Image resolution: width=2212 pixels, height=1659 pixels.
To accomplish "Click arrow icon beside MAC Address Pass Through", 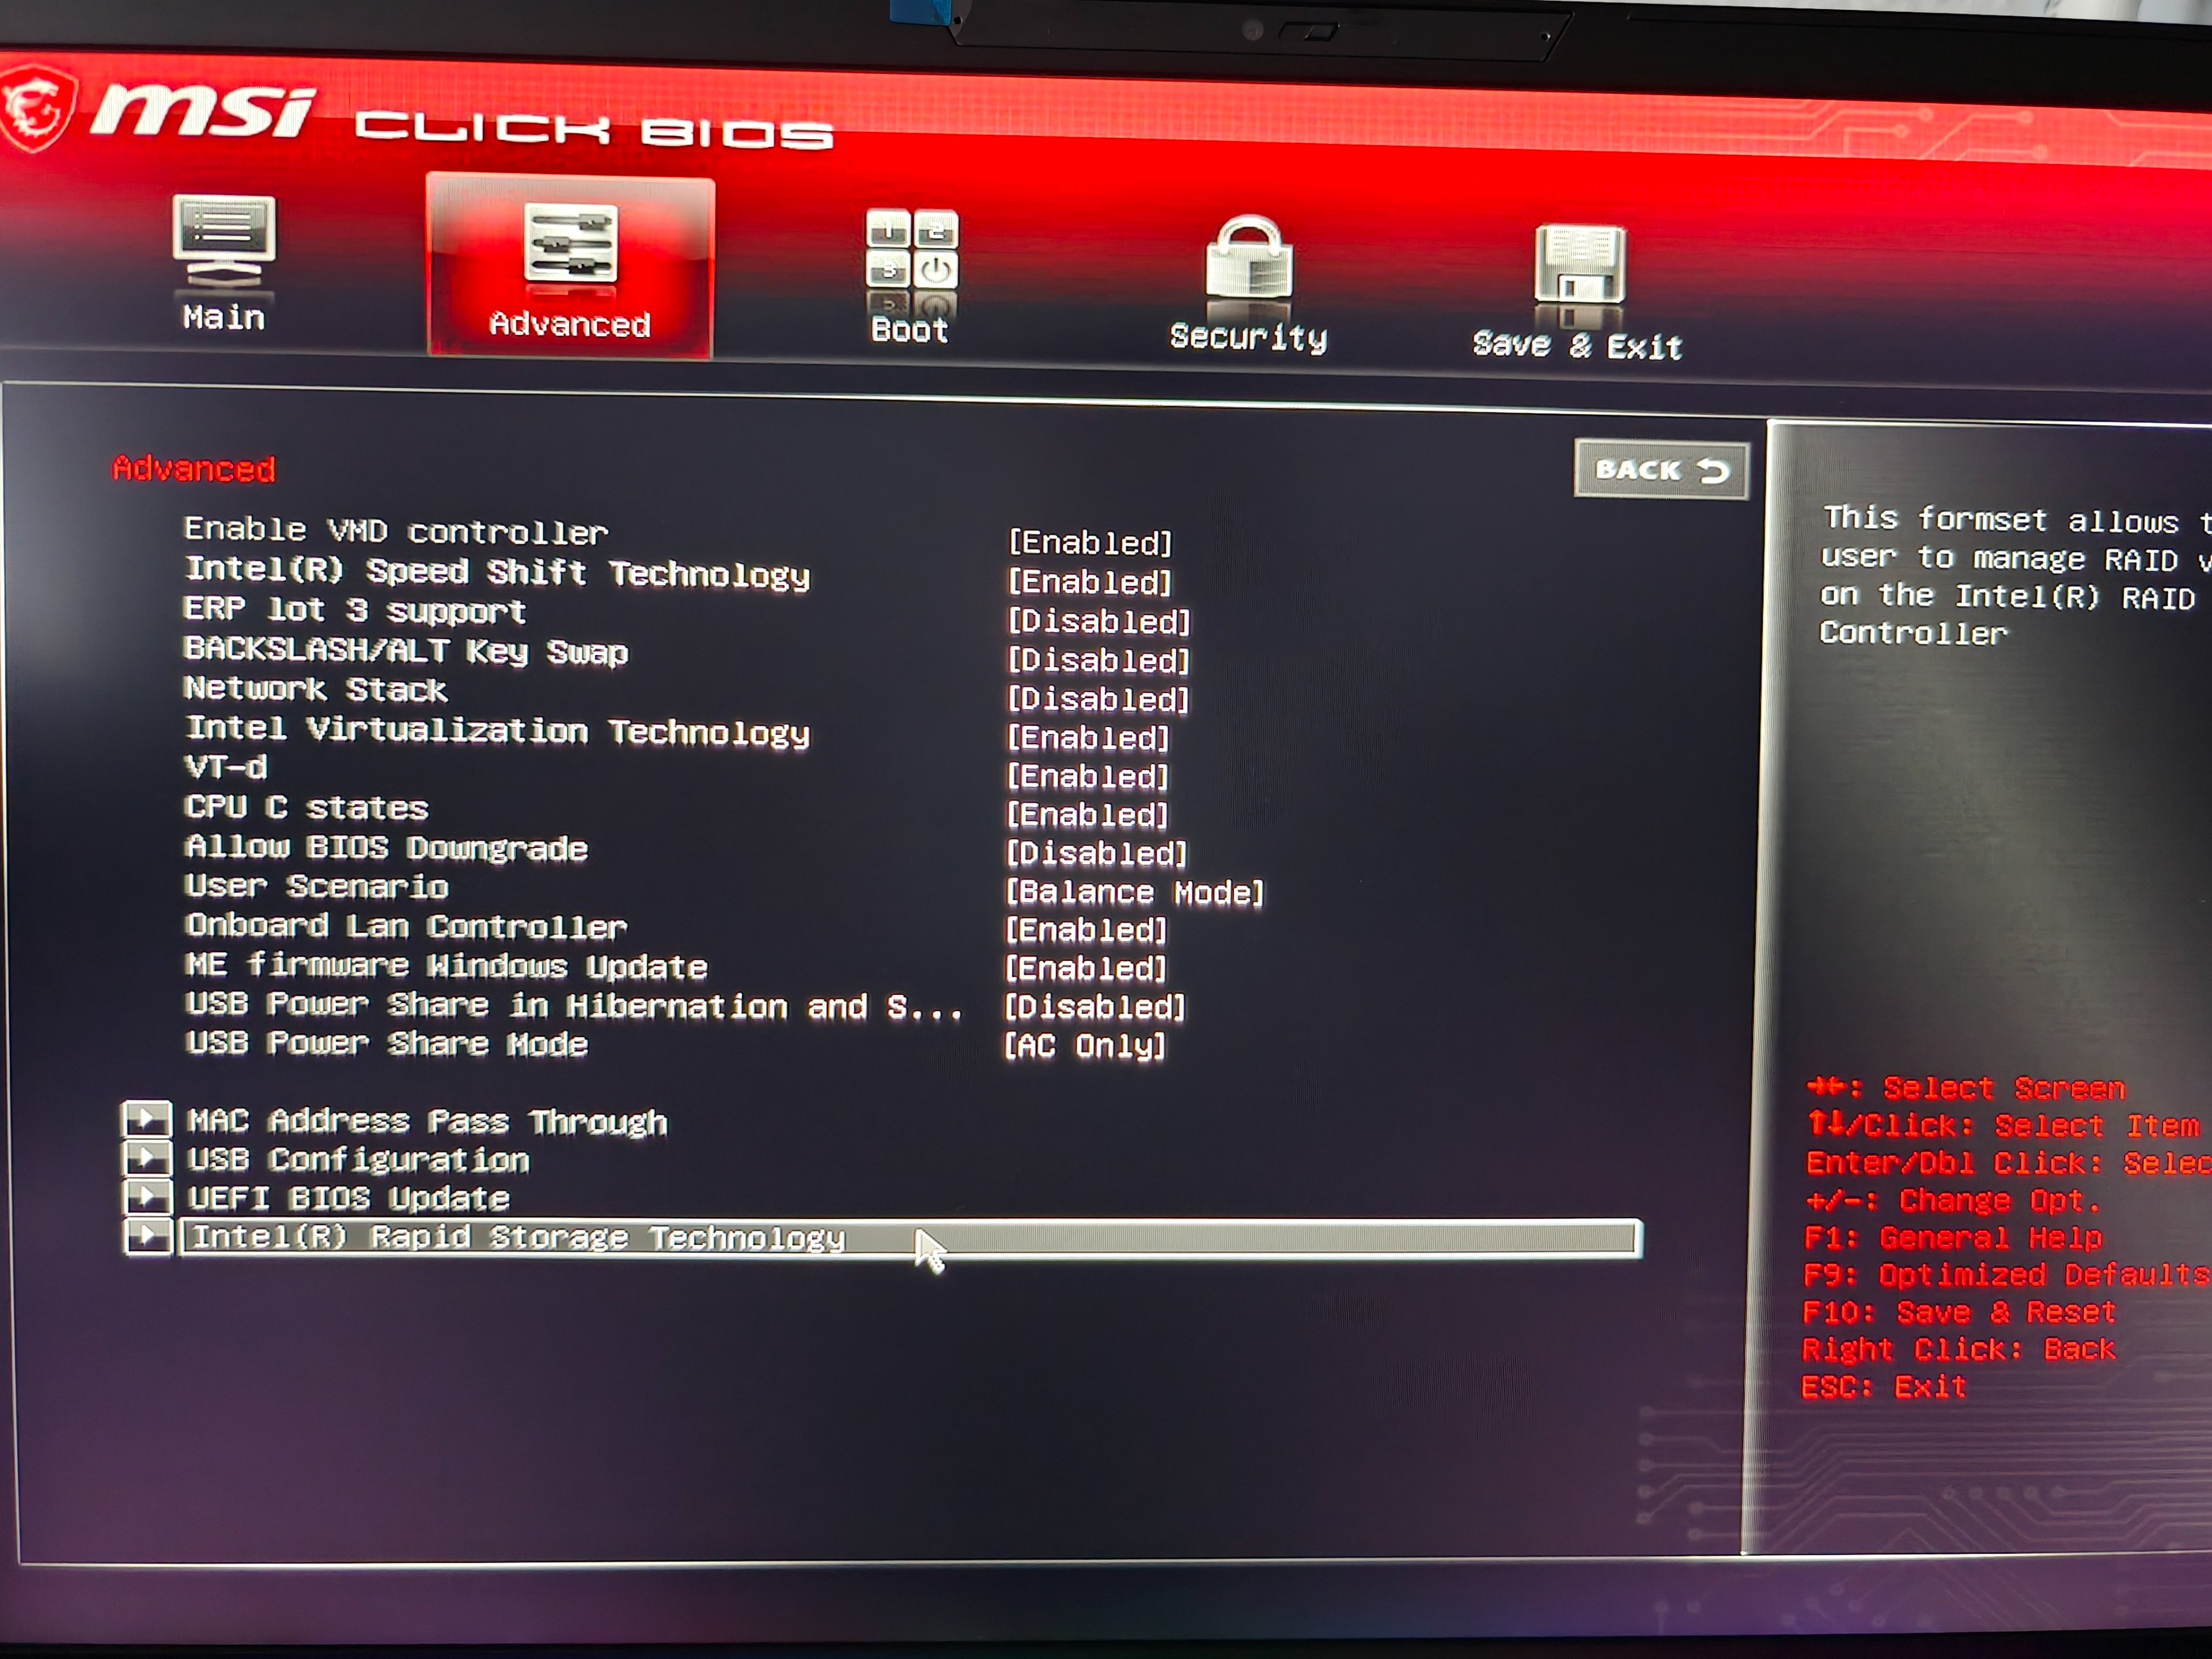I will pyautogui.click(x=146, y=1119).
